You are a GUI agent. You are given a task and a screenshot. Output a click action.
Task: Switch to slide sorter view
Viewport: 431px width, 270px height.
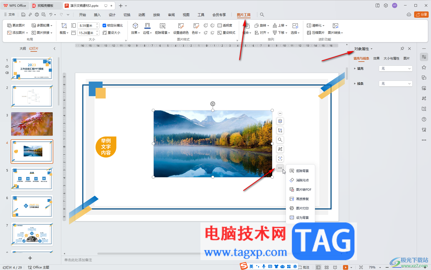[327, 267]
